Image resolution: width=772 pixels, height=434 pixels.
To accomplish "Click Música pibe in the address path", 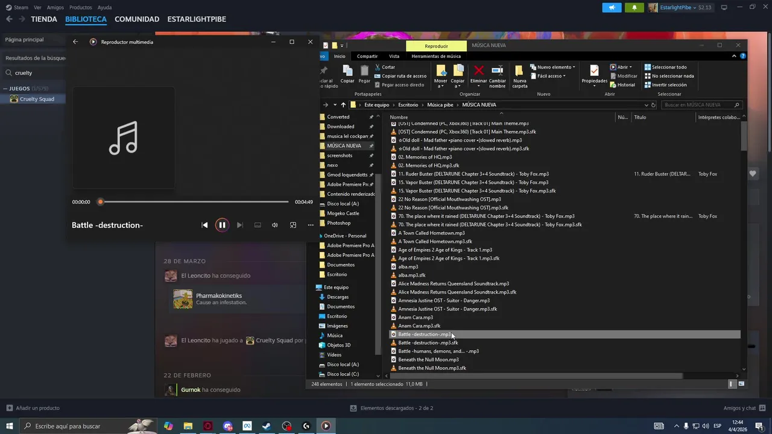I will point(440,105).
